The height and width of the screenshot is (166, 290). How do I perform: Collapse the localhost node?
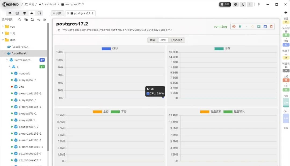[x=5, y=53]
